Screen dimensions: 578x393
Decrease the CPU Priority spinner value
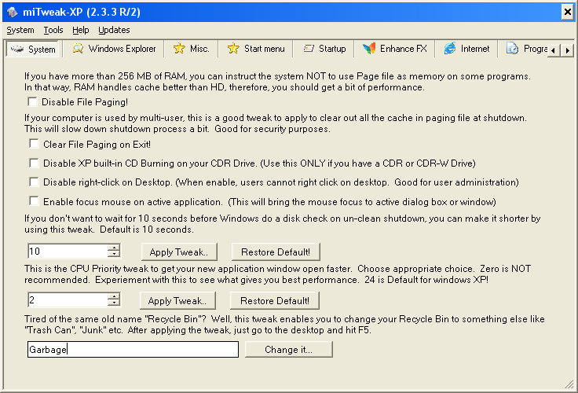(x=114, y=303)
